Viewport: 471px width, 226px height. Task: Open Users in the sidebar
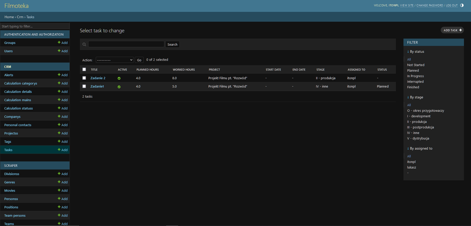[8, 51]
